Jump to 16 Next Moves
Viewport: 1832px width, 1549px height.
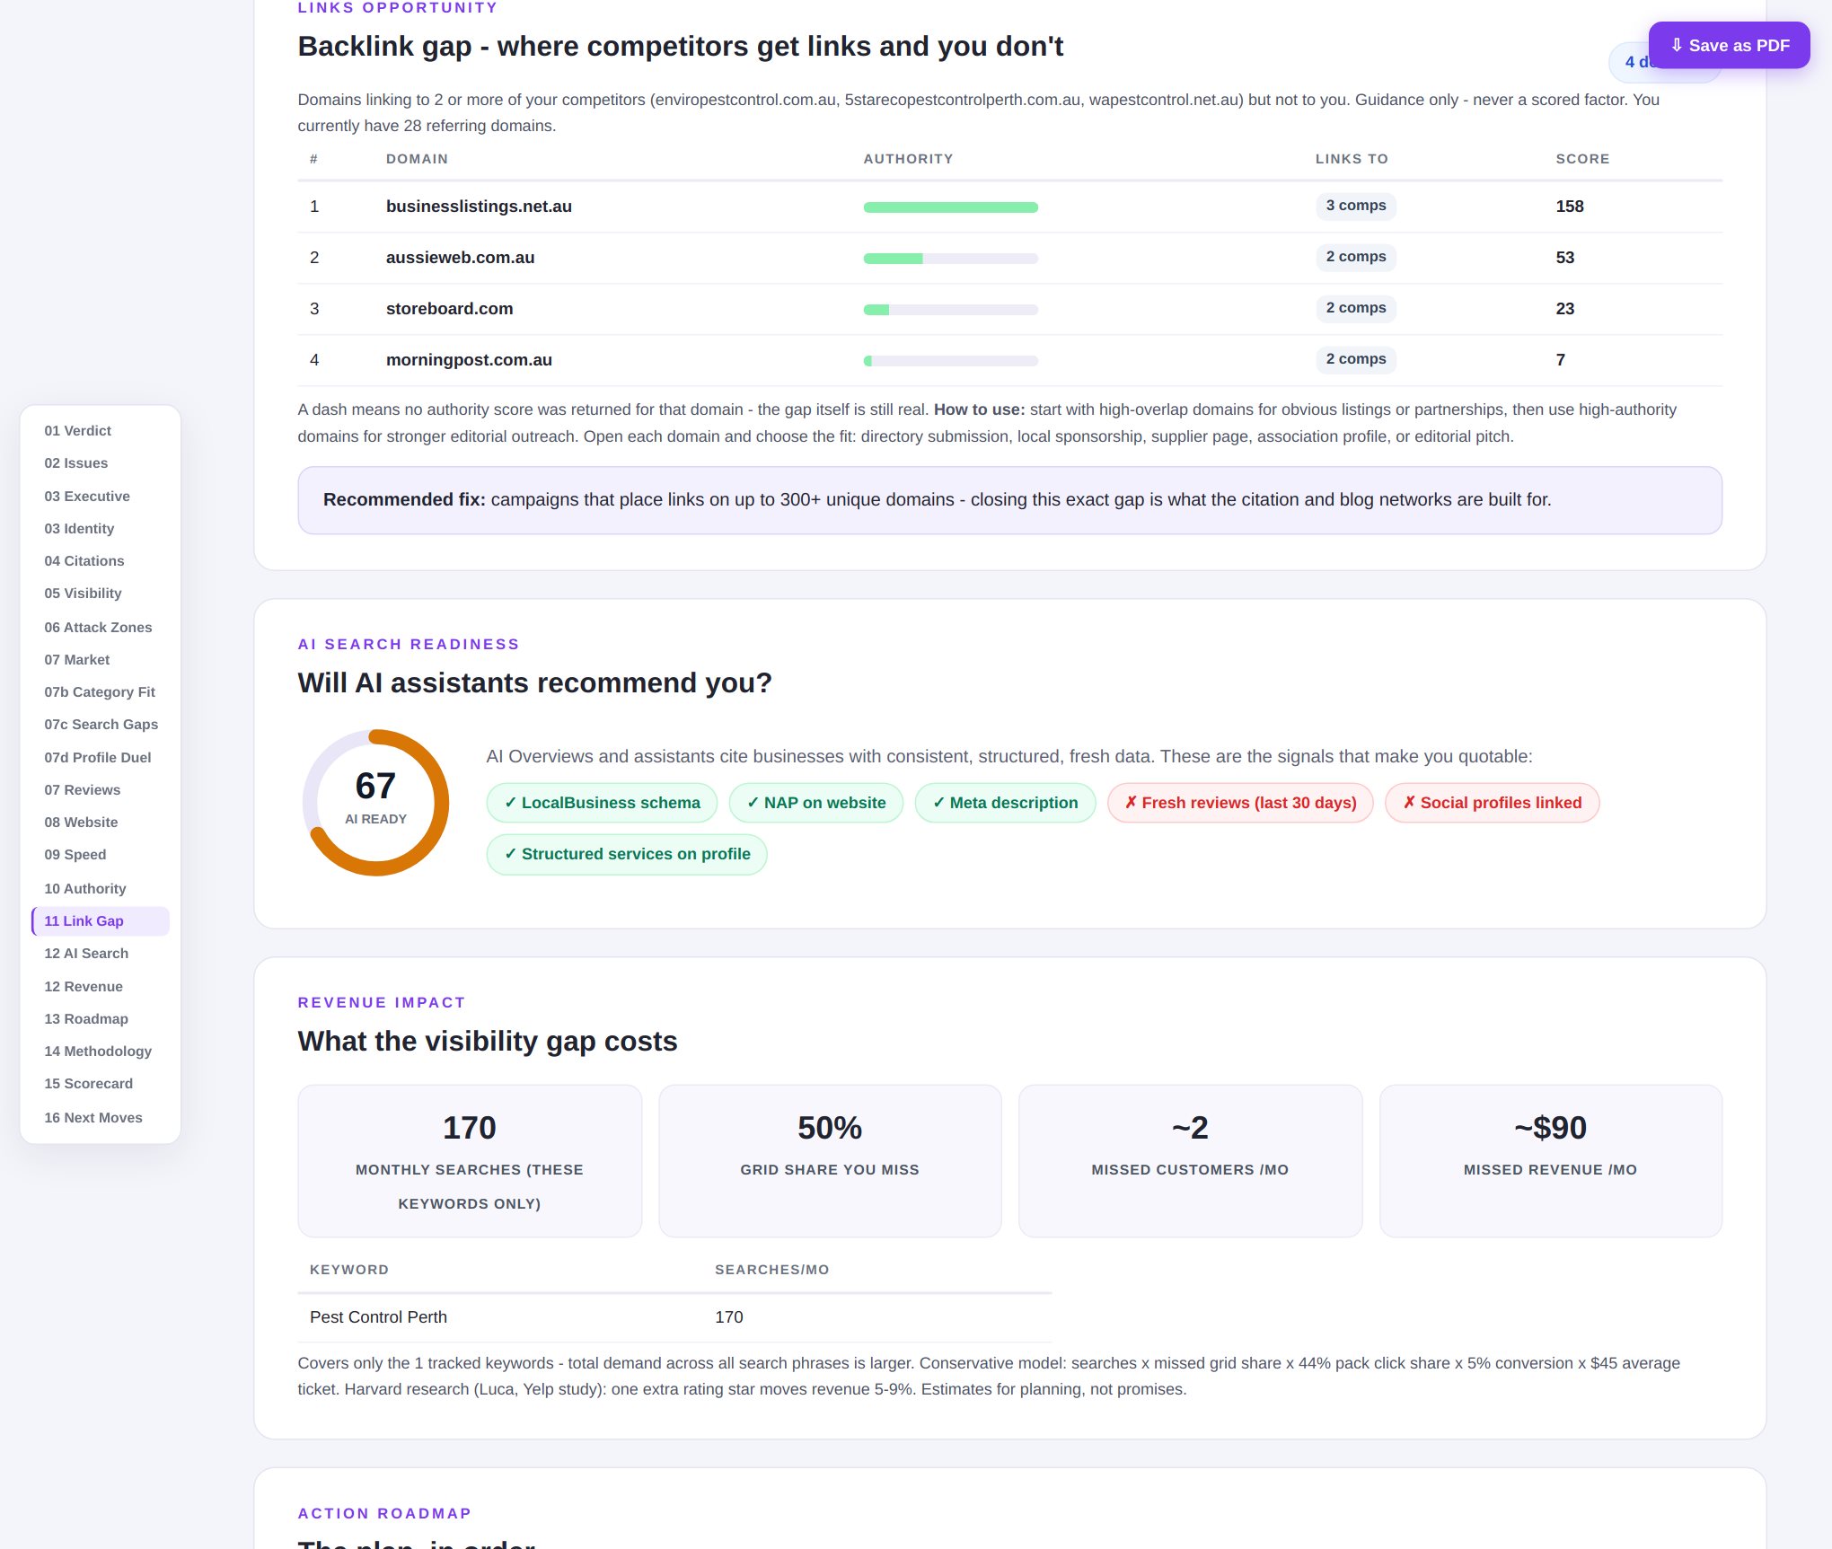pos(93,1118)
